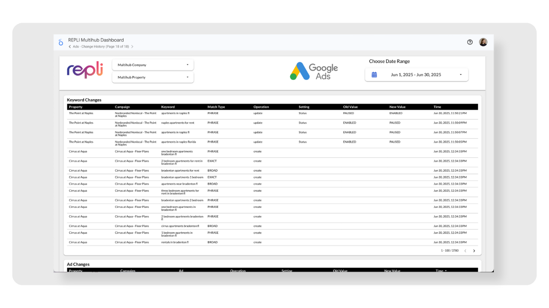Click the '1 - 100 / 3780' pagination count
The image size is (549, 308).
pyautogui.click(x=449, y=251)
